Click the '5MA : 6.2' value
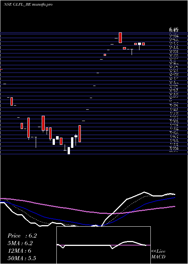The height and width of the screenshot is (264, 188). pyautogui.click(x=20, y=243)
